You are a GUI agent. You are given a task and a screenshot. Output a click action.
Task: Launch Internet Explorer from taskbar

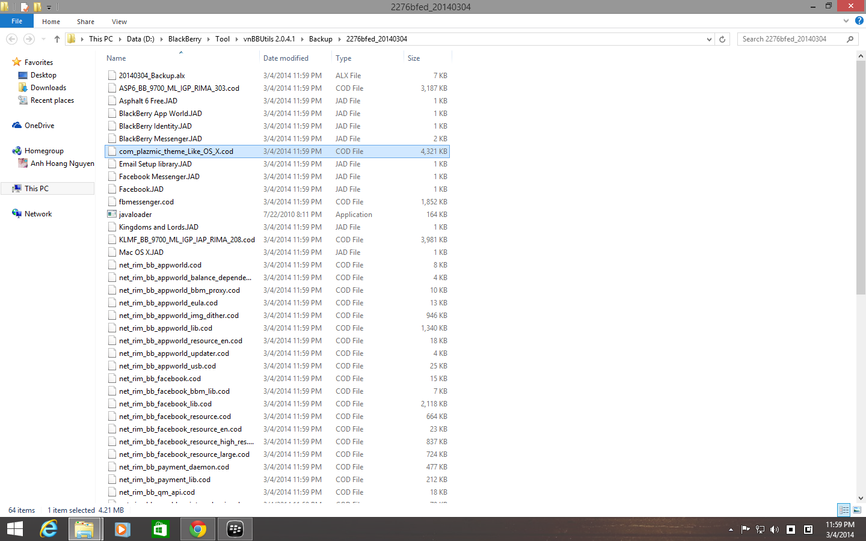pyautogui.click(x=48, y=529)
